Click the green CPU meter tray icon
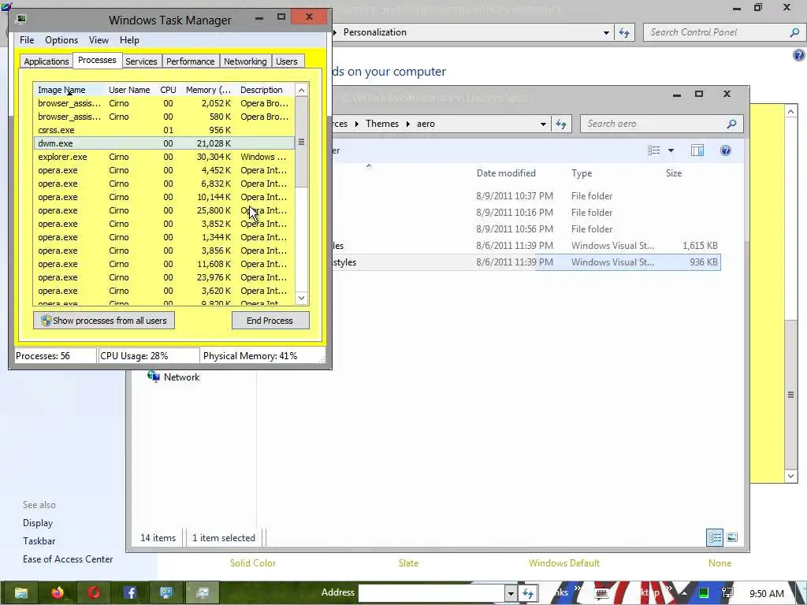 point(704,593)
